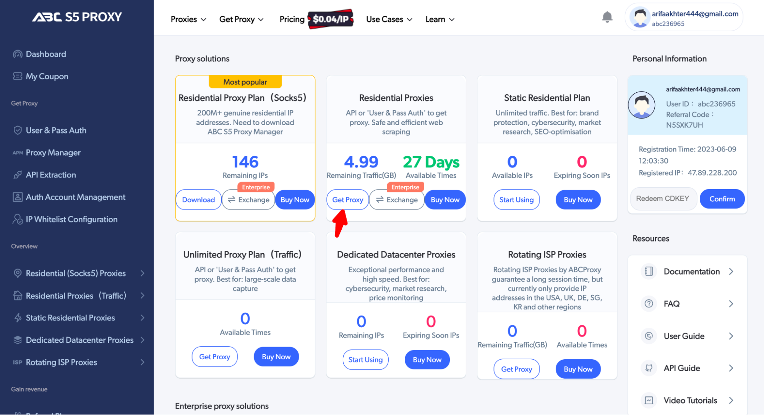Click Buy Now on Residential Proxy Plan (Socks5)

[x=295, y=200]
